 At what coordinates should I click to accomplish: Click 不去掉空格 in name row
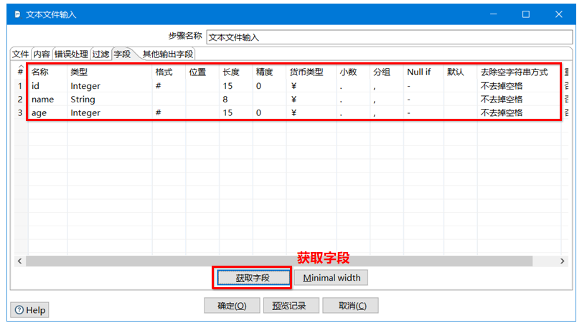point(519,100)
